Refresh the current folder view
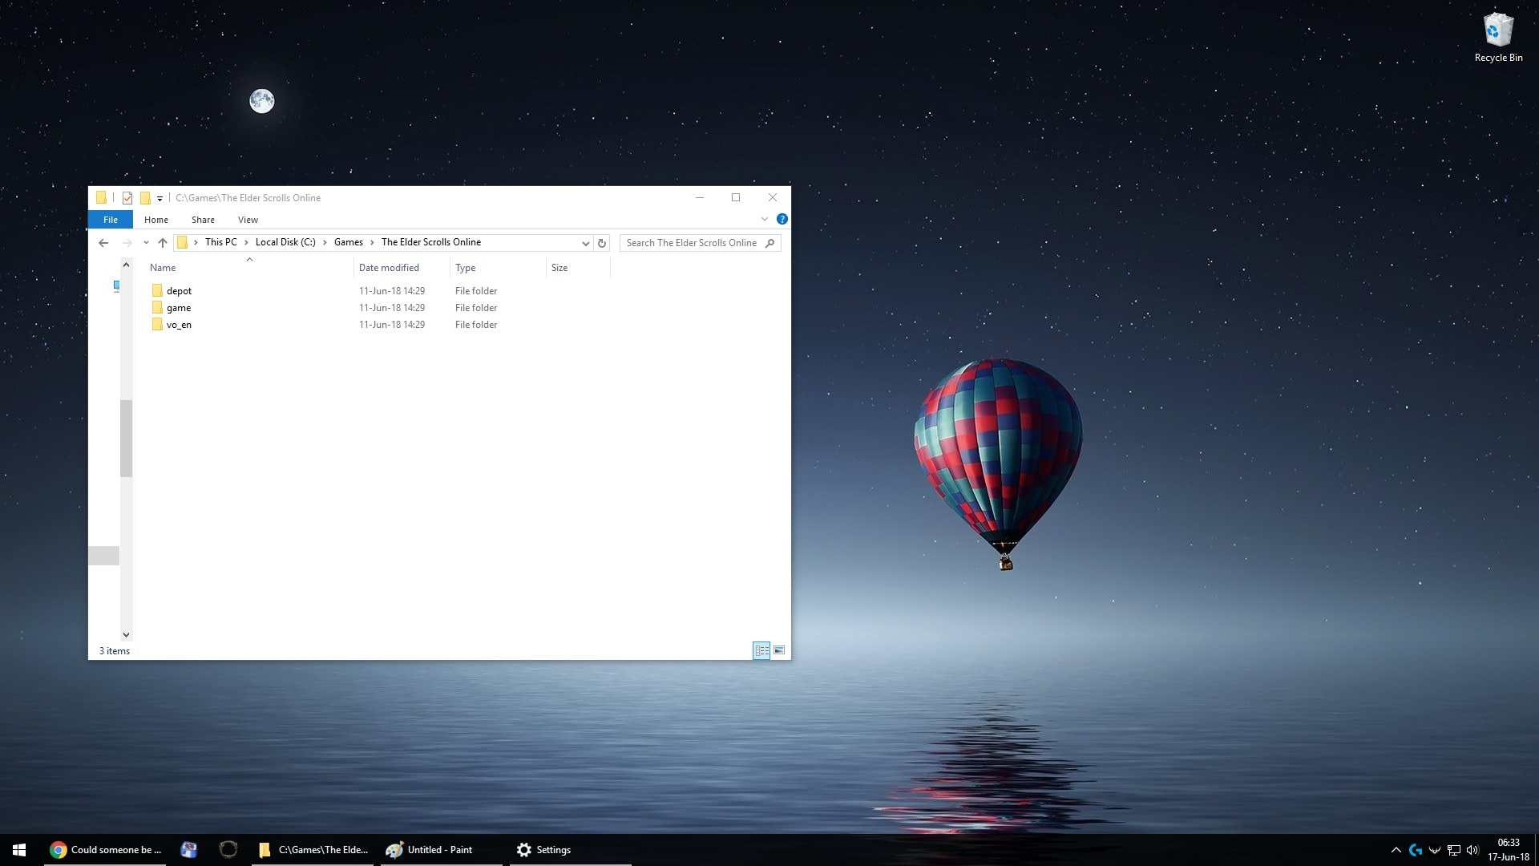The width and height of the screenshot is (1539, 866). 602,243
